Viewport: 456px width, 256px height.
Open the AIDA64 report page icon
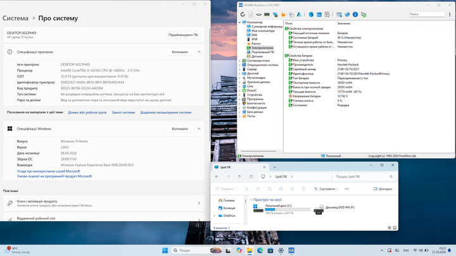[x=251, y=14]
